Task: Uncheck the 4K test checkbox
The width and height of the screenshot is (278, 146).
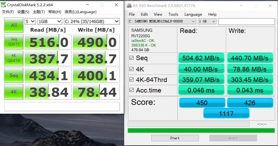Action: (x=131, y=69)
